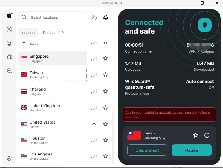Select the Tokyo location row
Viewport: 223px width, 168px height.
(x=53, y=43)
